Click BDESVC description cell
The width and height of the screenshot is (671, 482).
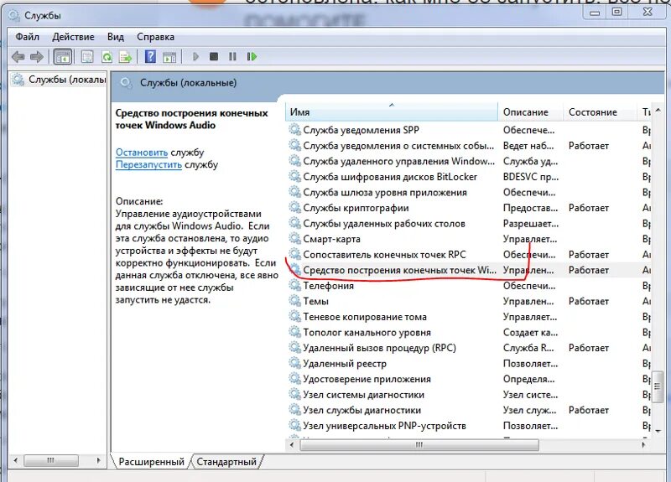click(x=531, y=177)
